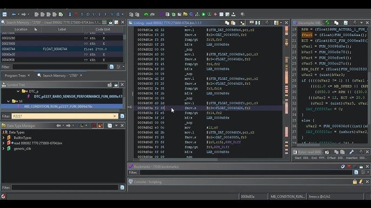This screenshot has height=208, width=371.
Task: Toggle mouse hover mode in Listing header
Action: (242, 23)
